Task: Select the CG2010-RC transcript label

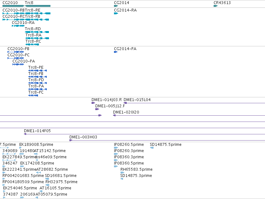Action: point(13,16)
